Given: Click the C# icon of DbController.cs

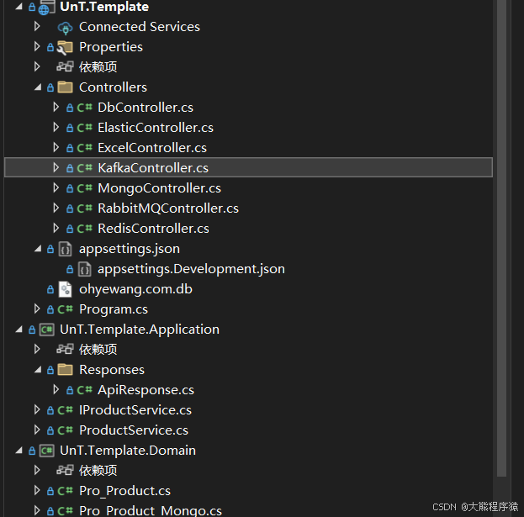Looking at the screenshot, I should click(84, 108).
